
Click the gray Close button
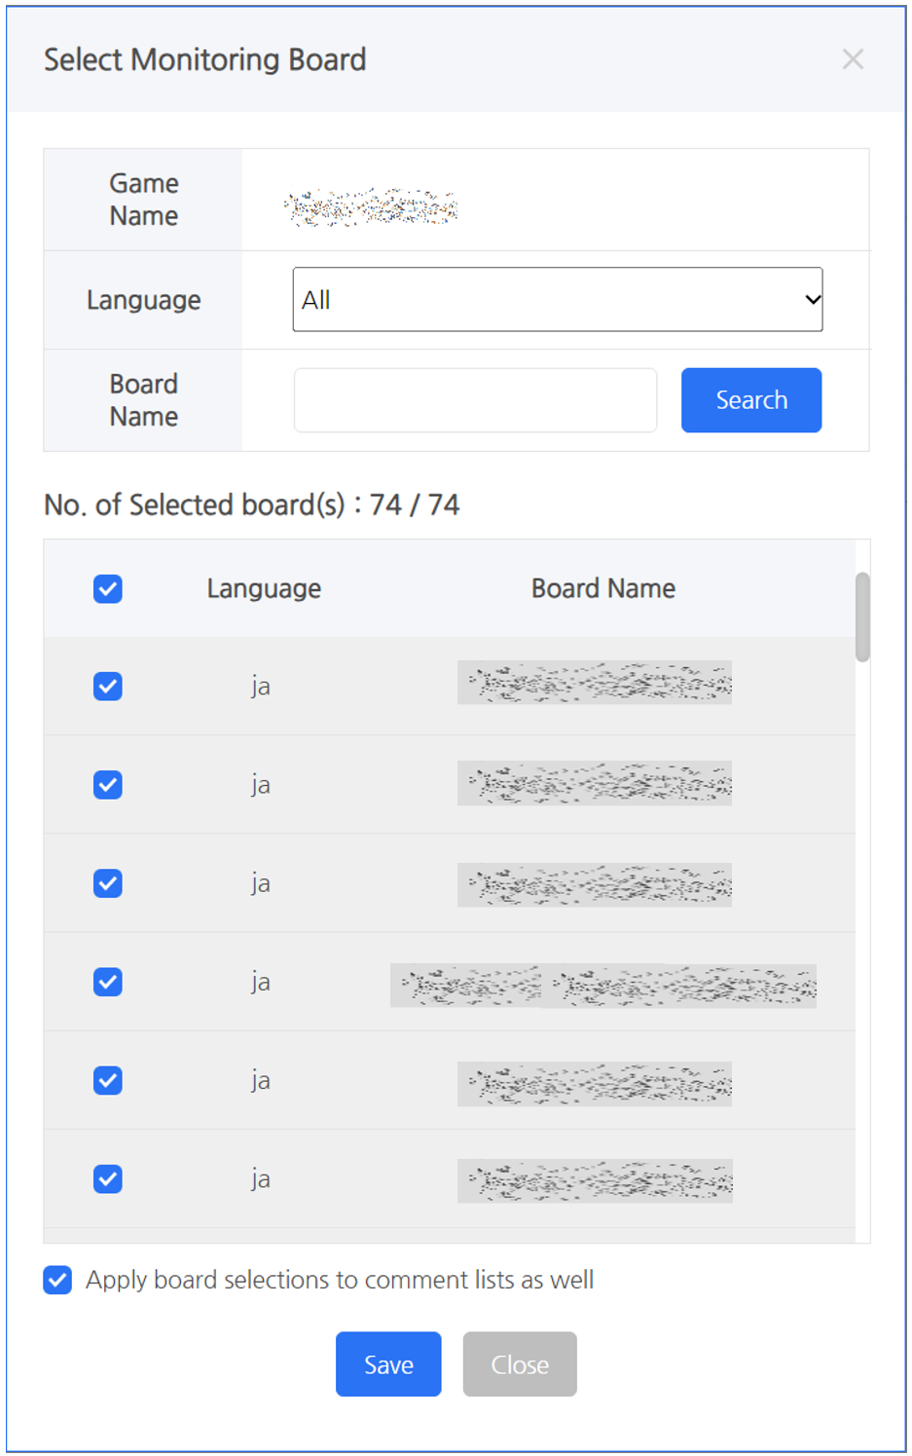coord(520,1364)
